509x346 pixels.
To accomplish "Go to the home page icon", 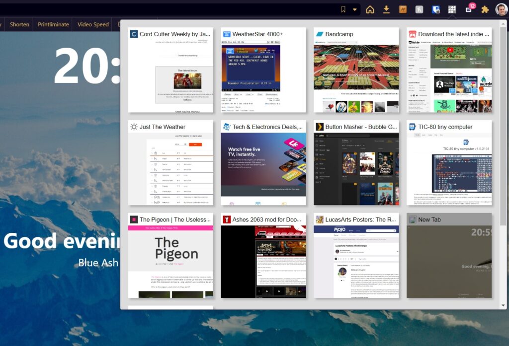I will coord(370,9).
